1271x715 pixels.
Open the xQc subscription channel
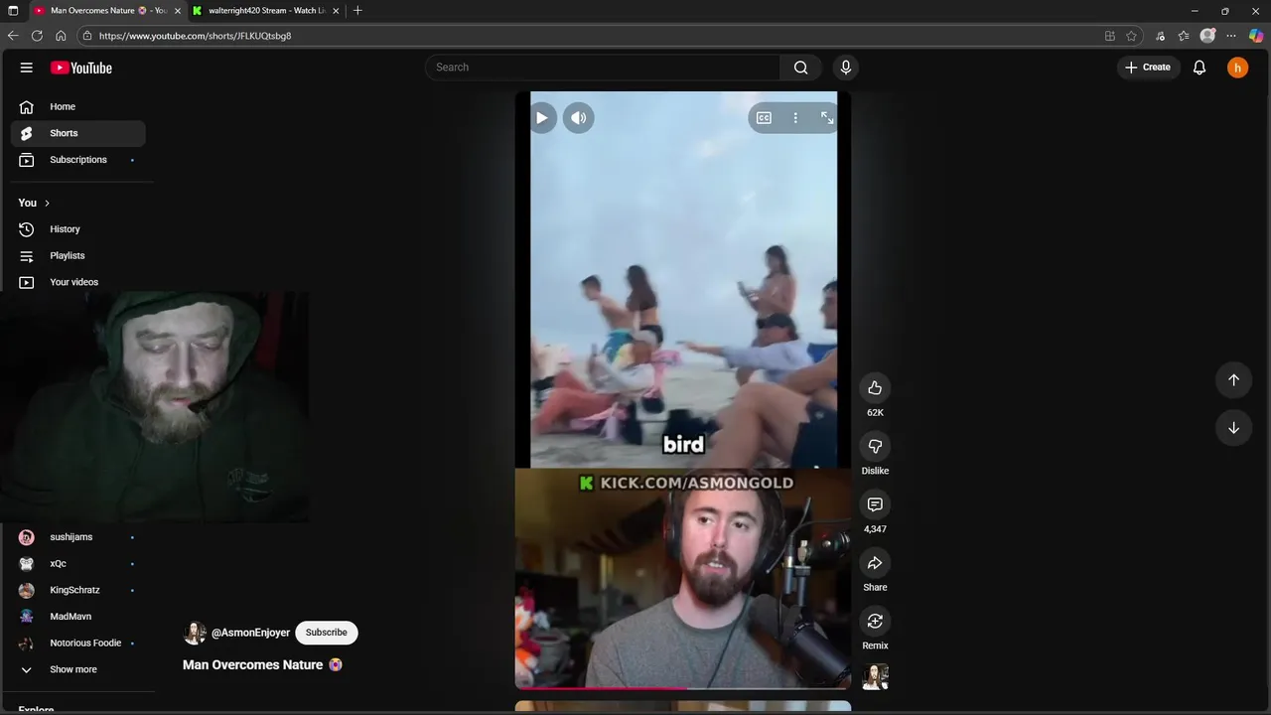(78, 564)
